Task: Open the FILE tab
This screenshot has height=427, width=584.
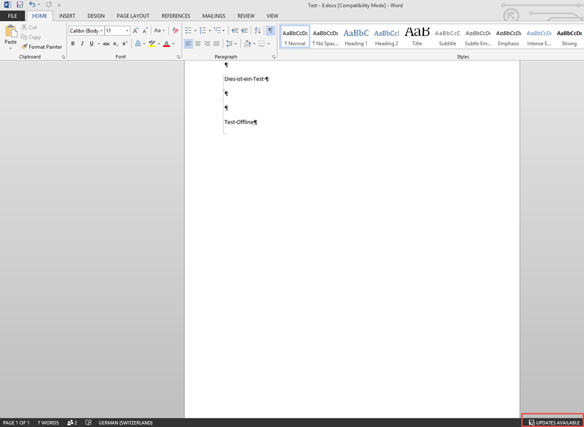Action: point(12,16)
